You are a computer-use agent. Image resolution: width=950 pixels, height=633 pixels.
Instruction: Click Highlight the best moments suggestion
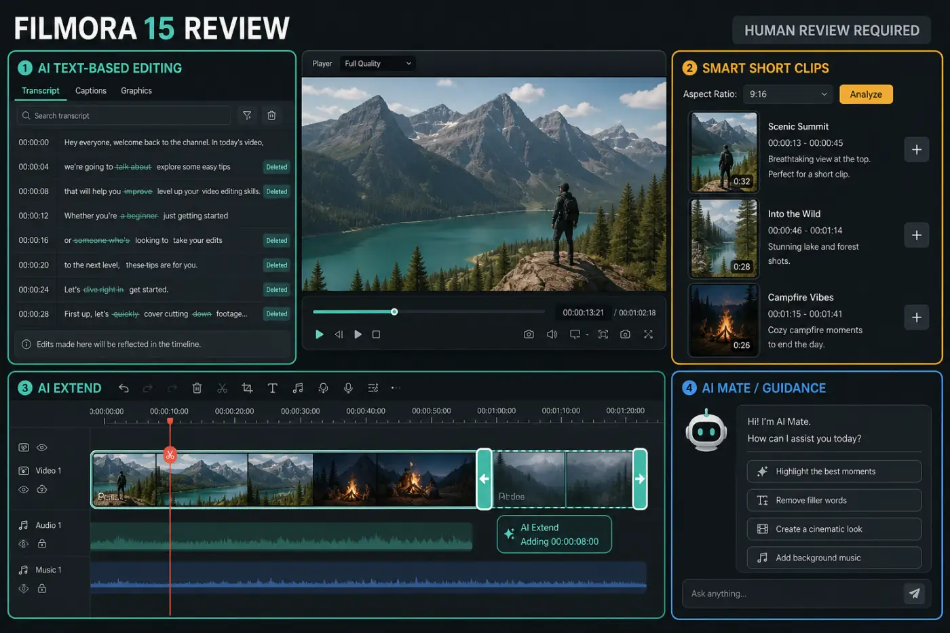click(834, 472)
